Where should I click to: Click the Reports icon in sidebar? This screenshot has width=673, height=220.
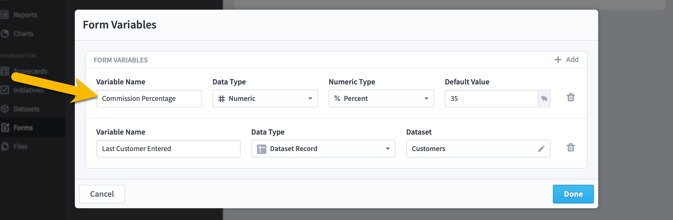(x=5, y=15)
